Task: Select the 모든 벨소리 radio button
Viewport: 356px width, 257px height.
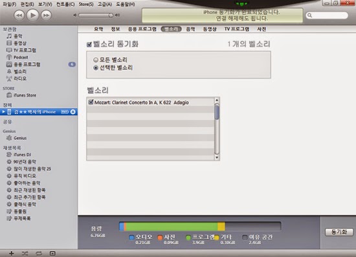Action: click(96, 60)
